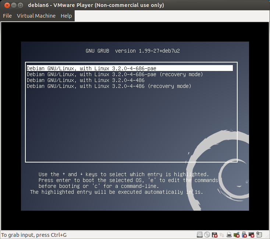Select the highlighted Linux 3.2.0-4-686-pae entry
Image resolution: width=270 pixels, height=239 pixels.
click(129, 68)
